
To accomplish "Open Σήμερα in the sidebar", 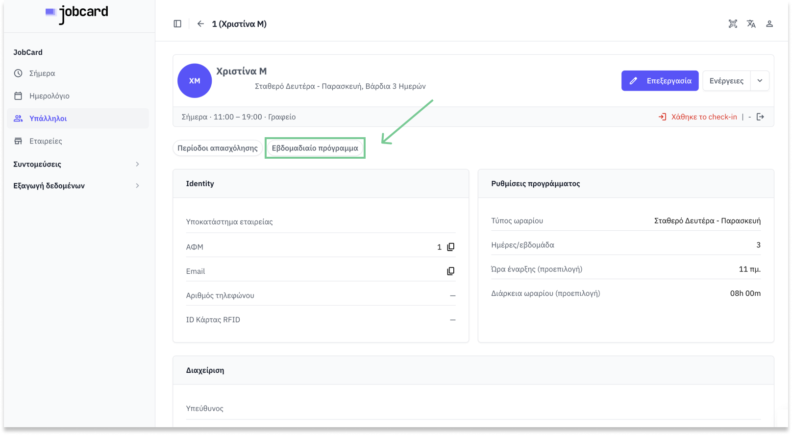I will pos(78,73).
